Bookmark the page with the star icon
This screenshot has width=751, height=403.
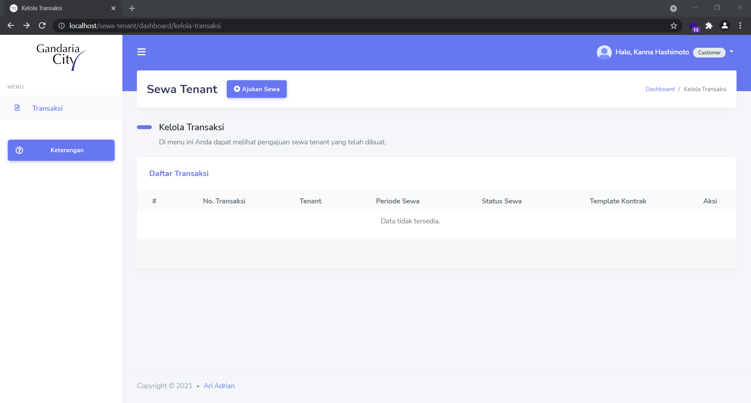(x=674, y=25)
